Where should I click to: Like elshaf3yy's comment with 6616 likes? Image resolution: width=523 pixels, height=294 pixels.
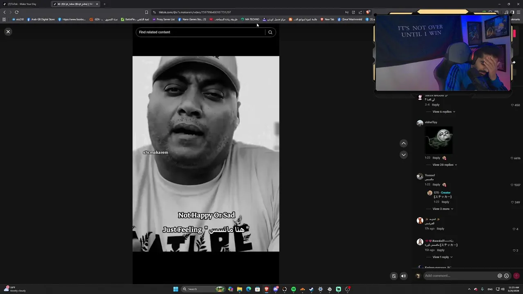[x=512, y=158]
